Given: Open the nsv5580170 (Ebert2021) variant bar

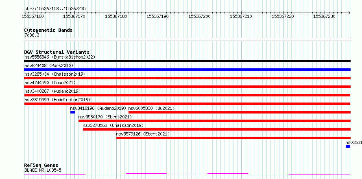Looking at the screenshot, I should pos(214,121).
